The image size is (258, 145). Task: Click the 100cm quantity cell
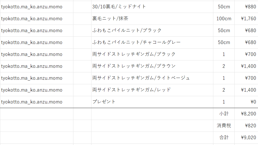(224, 19)
